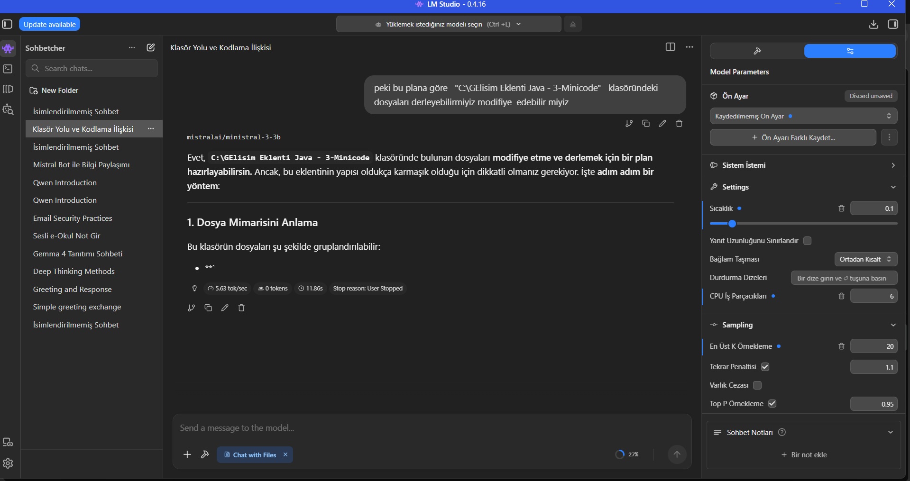The height and width of the screenshot is (481, 910).
Task: Open Deep Thinking Methods chat
Action: tap(74, 272)
